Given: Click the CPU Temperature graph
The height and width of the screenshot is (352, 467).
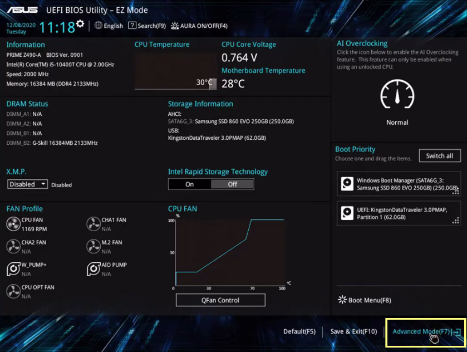Looking at the screenshot, I should (175, 71).
